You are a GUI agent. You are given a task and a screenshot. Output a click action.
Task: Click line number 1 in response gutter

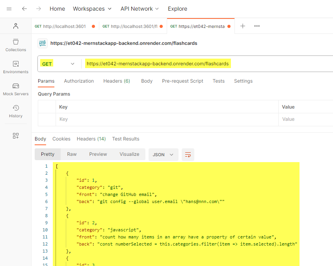pos(46,166)
